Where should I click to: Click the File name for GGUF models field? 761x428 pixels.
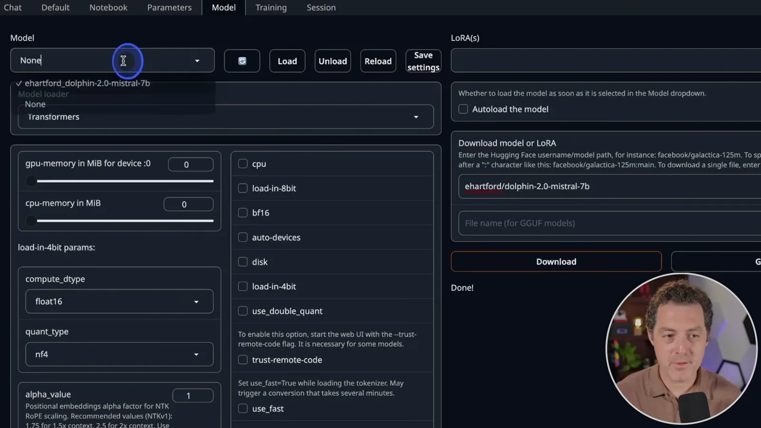point(610,223)
